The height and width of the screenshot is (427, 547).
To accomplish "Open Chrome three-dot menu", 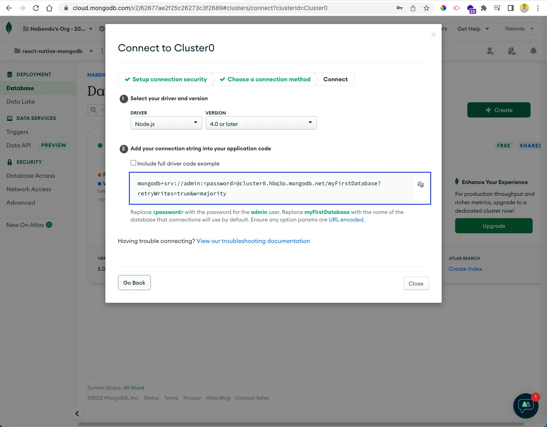I will point(538,8).
